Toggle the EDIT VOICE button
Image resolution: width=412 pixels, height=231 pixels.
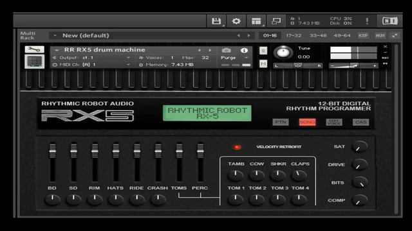point(334,122)
